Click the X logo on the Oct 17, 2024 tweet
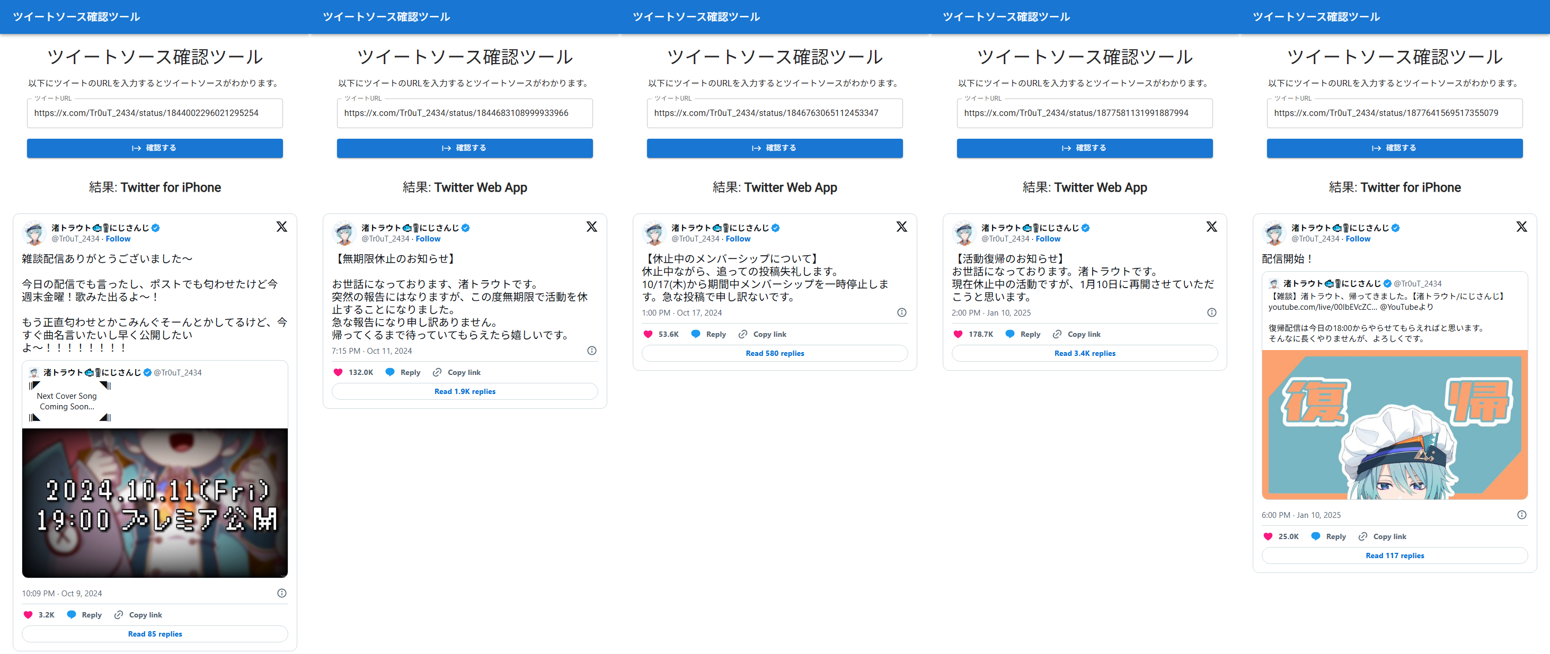The image size is (1550, 654). click(x=901, y=227)
